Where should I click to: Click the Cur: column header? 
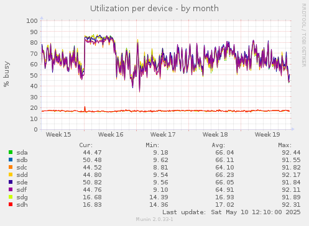pyautogui.click(x=86, y=145)
